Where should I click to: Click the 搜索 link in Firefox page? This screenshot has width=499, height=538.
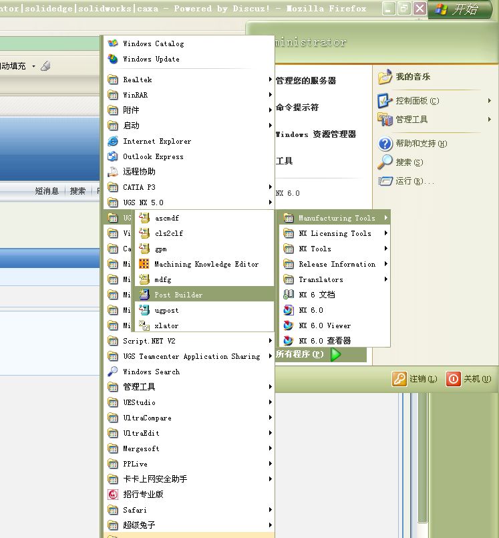coord(77,191)
